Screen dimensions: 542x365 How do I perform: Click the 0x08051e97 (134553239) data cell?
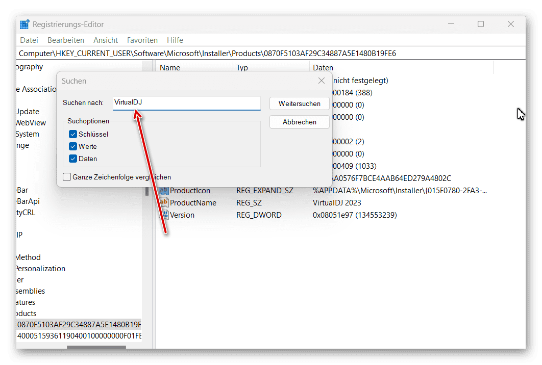[x=355, y=215]
